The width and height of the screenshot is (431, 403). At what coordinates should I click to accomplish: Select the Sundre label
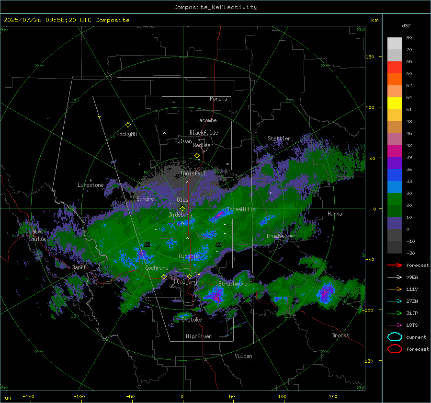tap(145, 198)
